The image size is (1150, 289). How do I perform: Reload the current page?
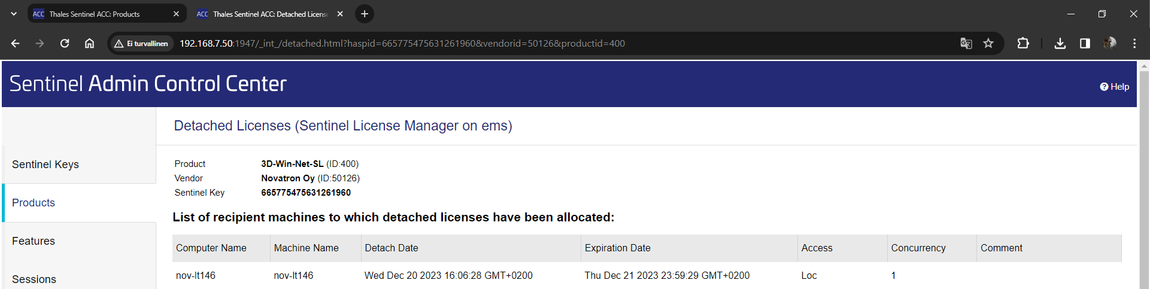(x=65, y=43)
